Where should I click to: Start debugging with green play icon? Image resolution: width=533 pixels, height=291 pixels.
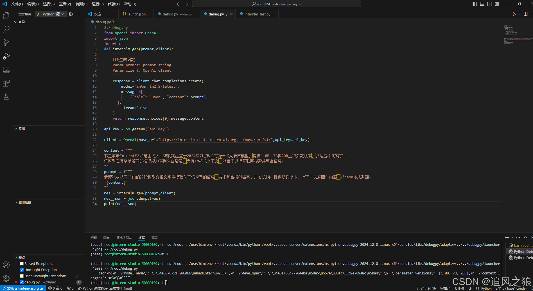(x=38, y=14)
